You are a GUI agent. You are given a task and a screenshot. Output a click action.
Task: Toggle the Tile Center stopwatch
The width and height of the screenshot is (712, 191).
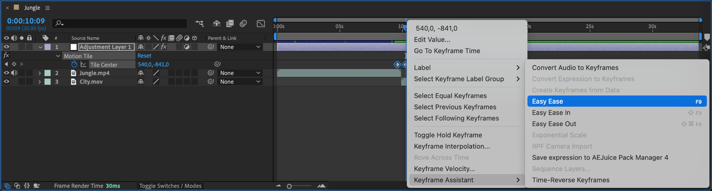tap(74, 64)
